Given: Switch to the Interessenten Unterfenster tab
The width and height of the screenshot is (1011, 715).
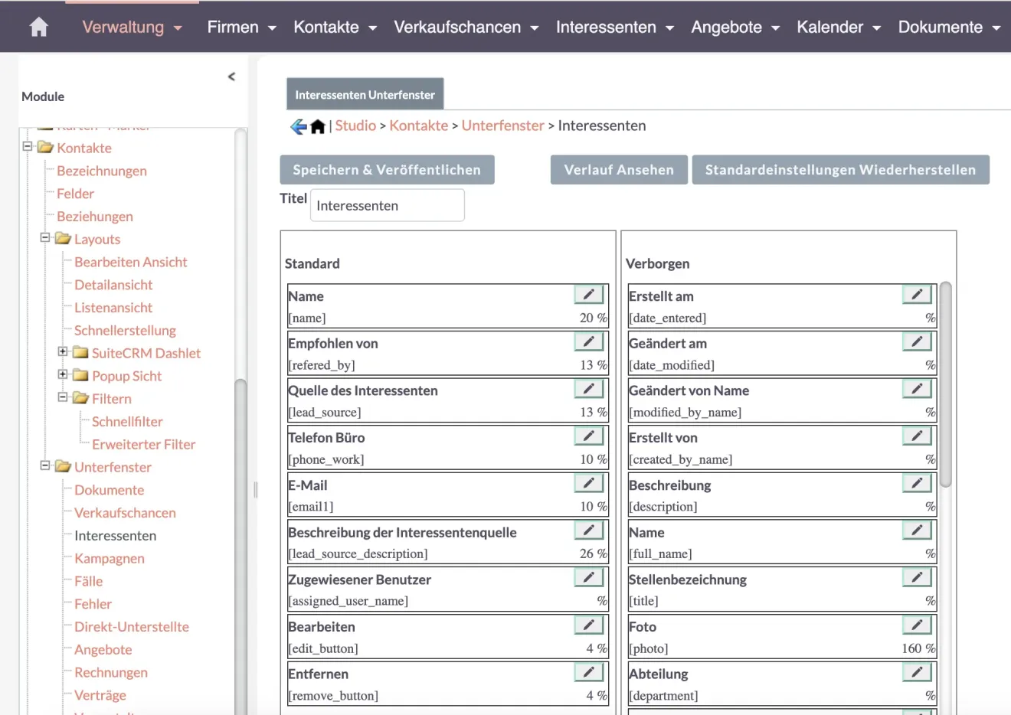Looking at the screenshot, I should point(365,93).
